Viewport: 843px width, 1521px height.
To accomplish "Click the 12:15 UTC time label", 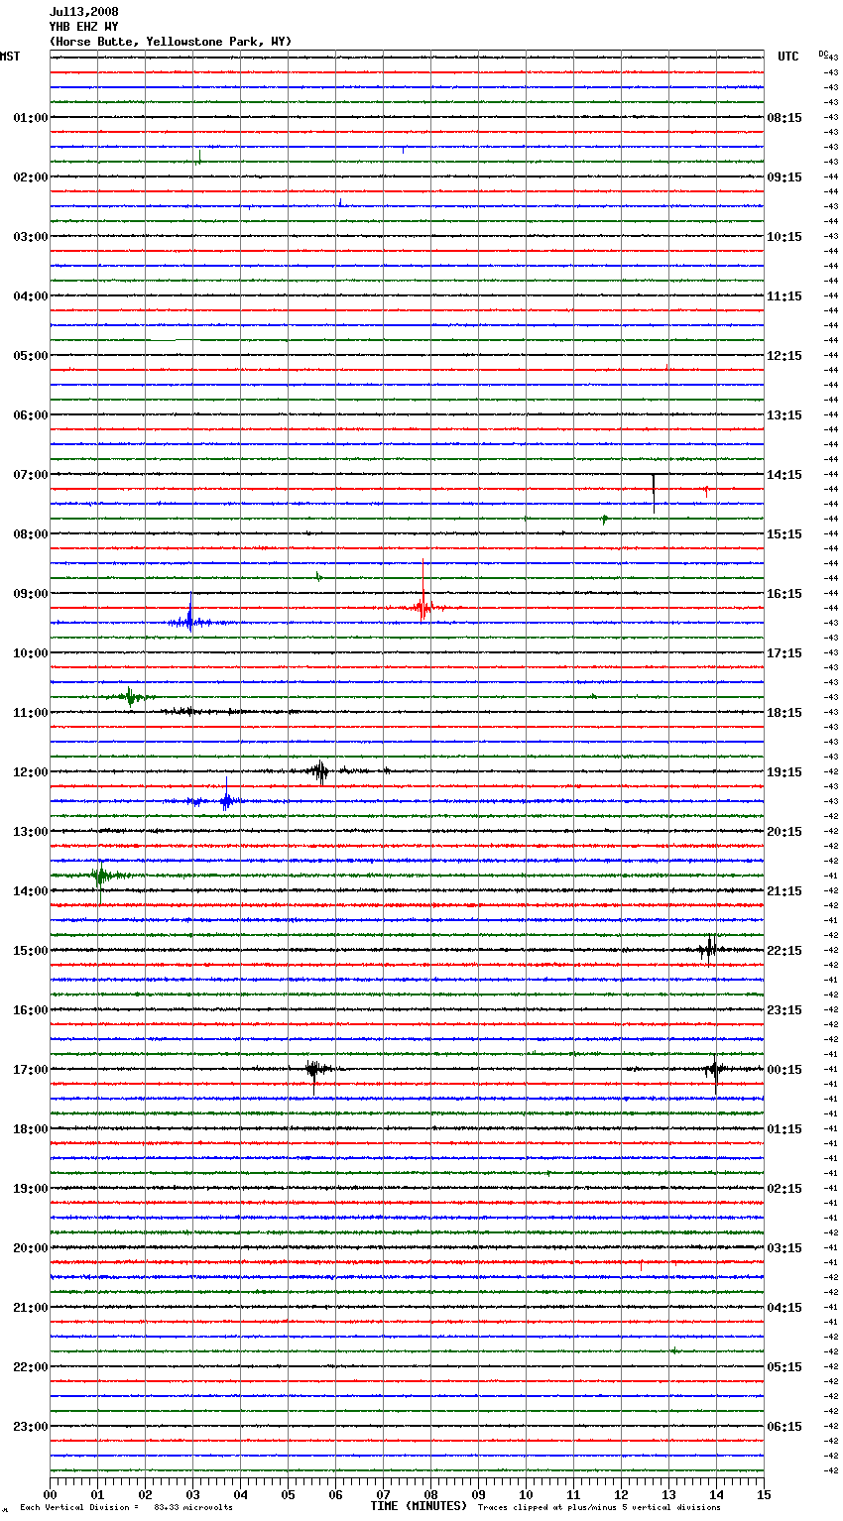I will pos(784,356).
